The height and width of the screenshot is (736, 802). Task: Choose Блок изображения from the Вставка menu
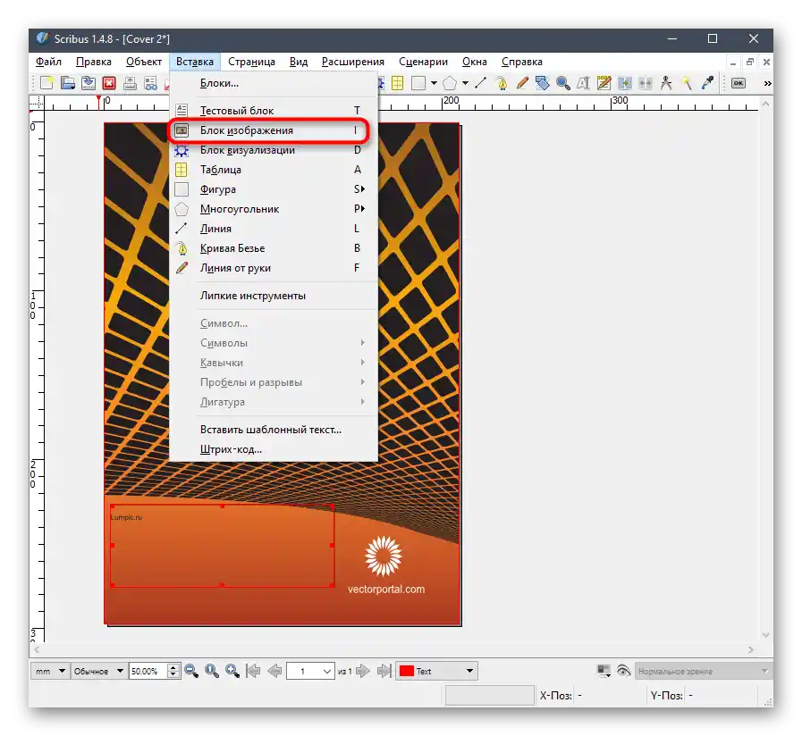[x=274, y=130]
